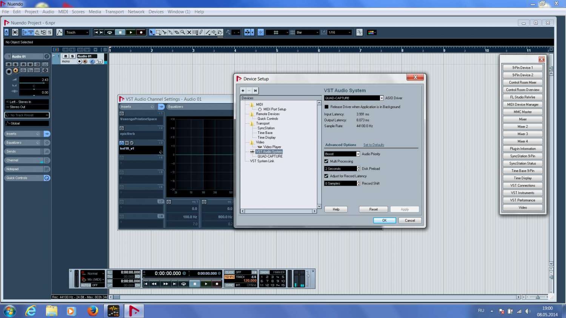Select the Zoom magnifier tool in toolbar
The width and height of the screenshot is (566, 318).
183,32
